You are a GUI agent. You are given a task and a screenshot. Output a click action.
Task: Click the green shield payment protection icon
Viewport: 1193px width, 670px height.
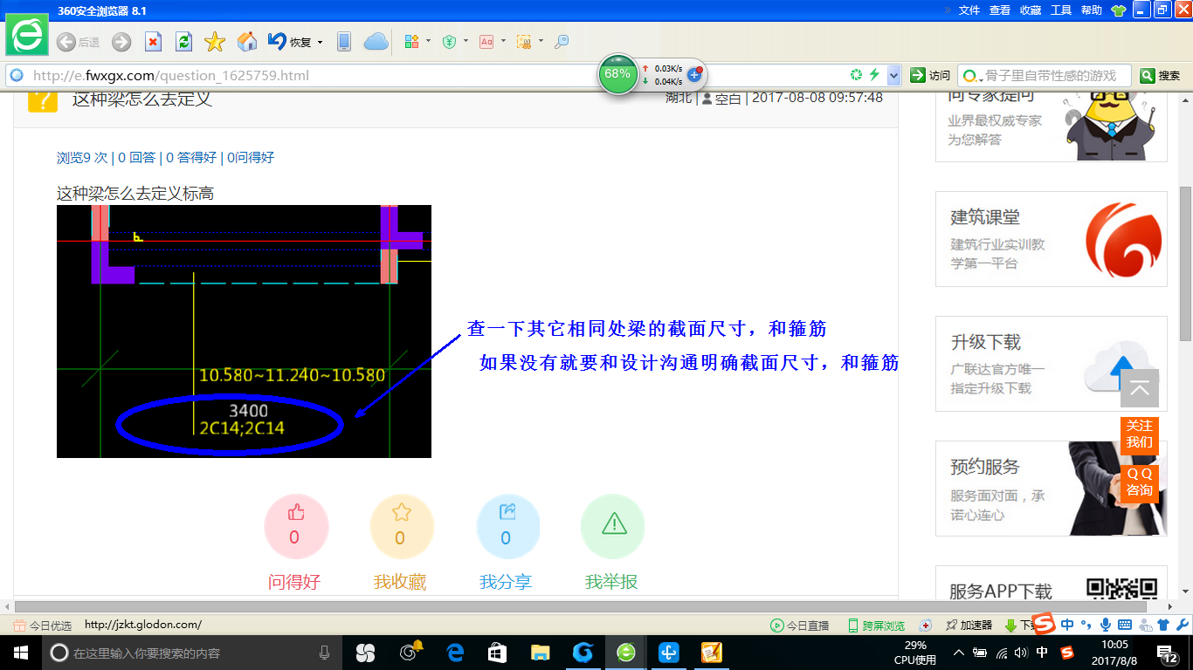pyautogui.click(x=450, y=42)
